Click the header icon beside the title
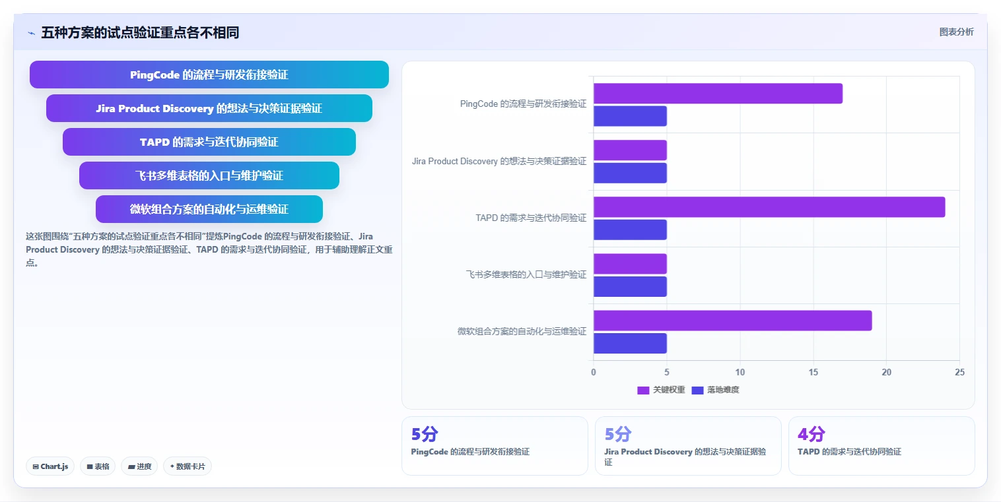 [31, 33]
